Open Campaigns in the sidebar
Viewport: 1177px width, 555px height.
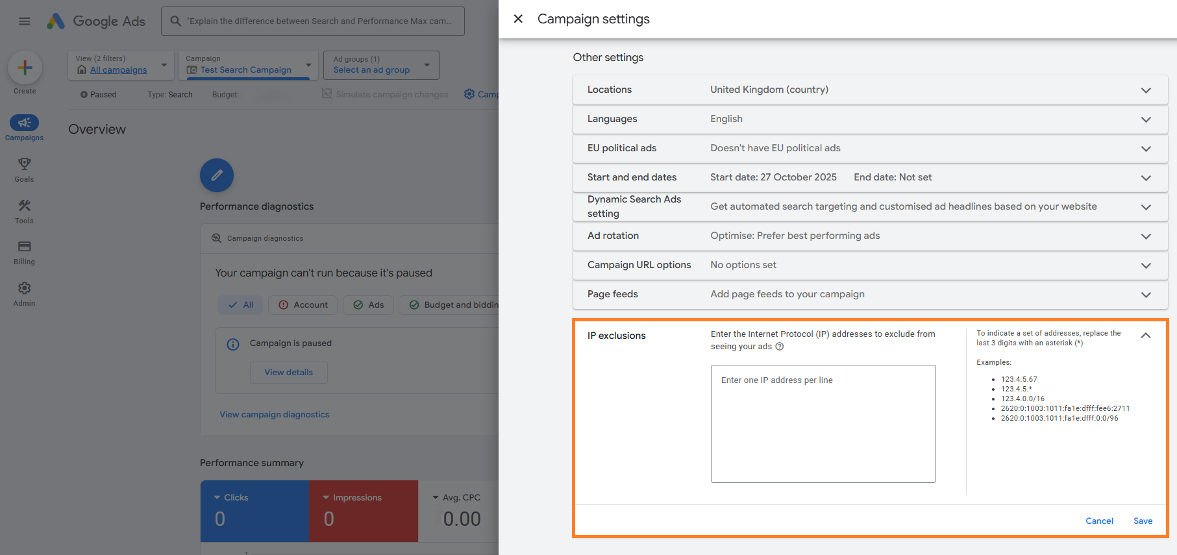[25, 128]
